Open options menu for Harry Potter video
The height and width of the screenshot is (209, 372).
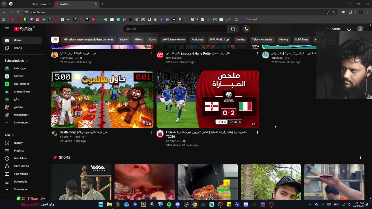point(257,54)
